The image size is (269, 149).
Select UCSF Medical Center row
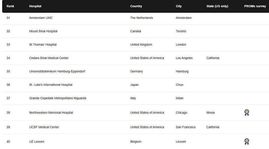pos(44,127)
